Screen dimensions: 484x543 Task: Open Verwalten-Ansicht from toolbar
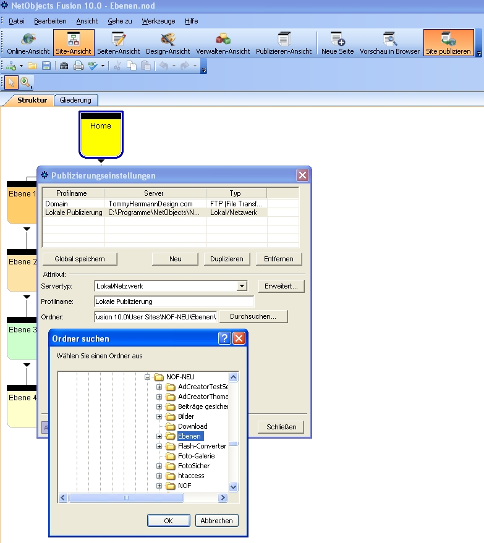223,43
